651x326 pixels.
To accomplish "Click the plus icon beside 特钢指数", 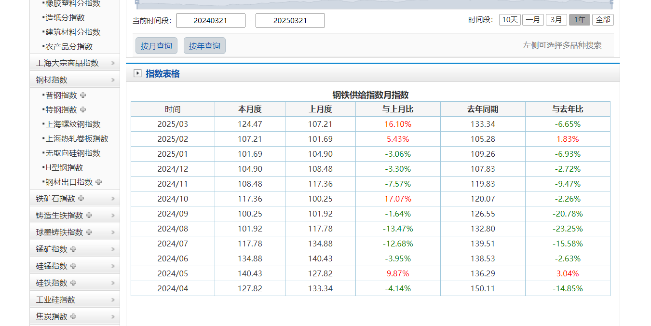I will (x=83, y=109).
